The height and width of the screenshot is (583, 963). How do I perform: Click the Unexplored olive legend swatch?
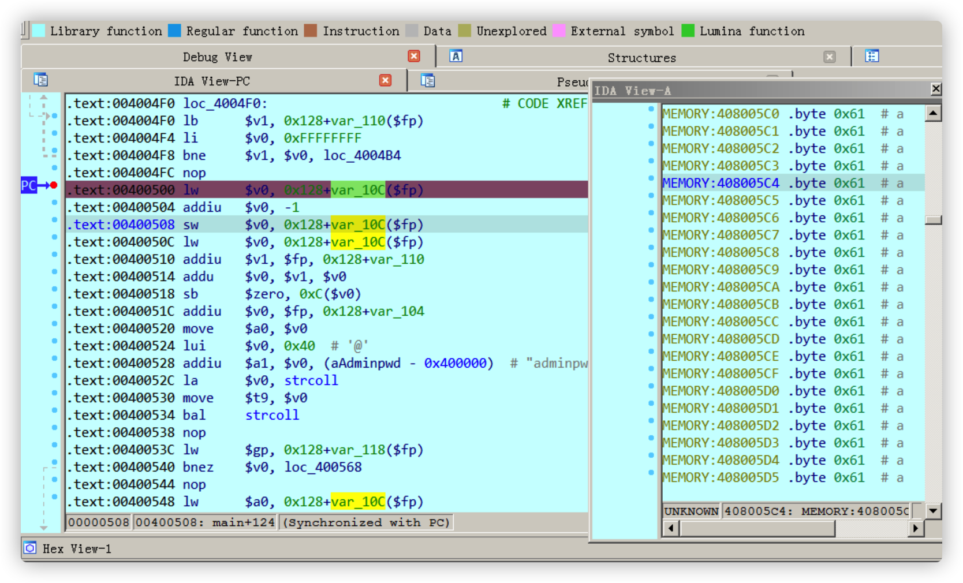pos(465,31)
